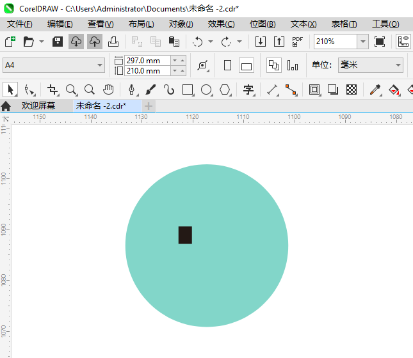Expand the Open recent dropdown arrow

point(42,42)
